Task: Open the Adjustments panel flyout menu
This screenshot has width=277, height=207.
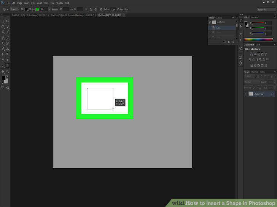Action: click(x=275, y=45)
